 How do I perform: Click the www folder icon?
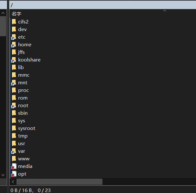[x=14, y=159]
